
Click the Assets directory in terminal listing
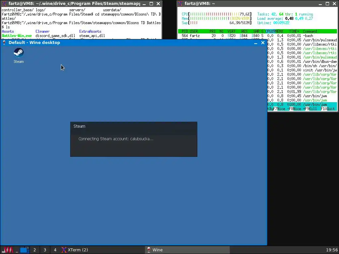coord(8,31)
